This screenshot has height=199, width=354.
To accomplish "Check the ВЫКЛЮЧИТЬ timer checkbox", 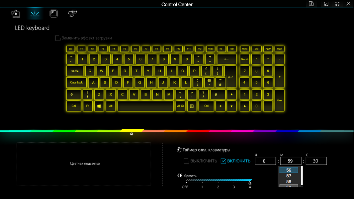I will click(x=186, y=161).
